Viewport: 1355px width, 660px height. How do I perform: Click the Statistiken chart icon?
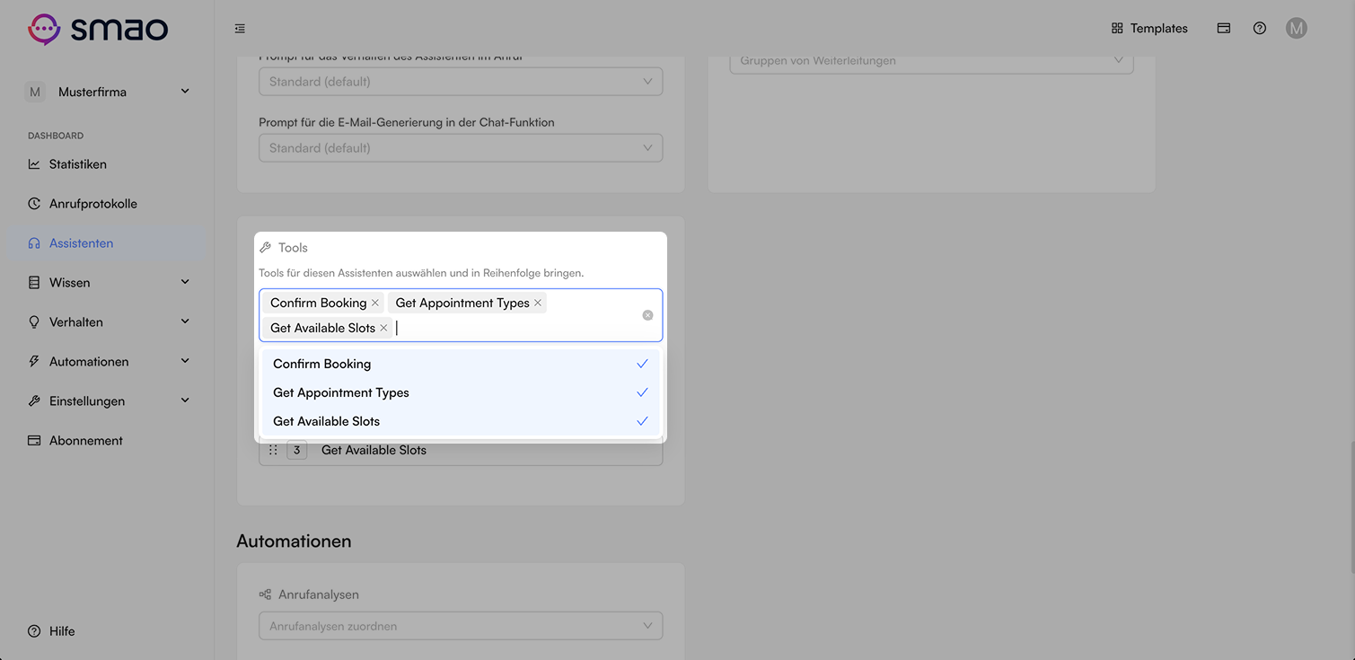[34, 164]
